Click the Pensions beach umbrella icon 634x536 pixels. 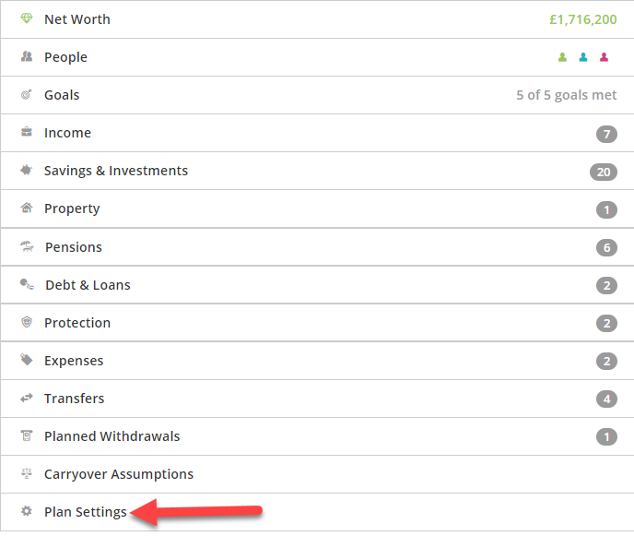point(27,246)
